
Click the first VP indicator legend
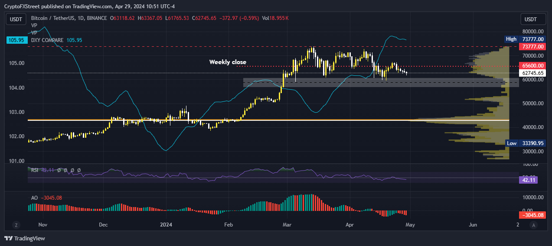coord(34,26)
